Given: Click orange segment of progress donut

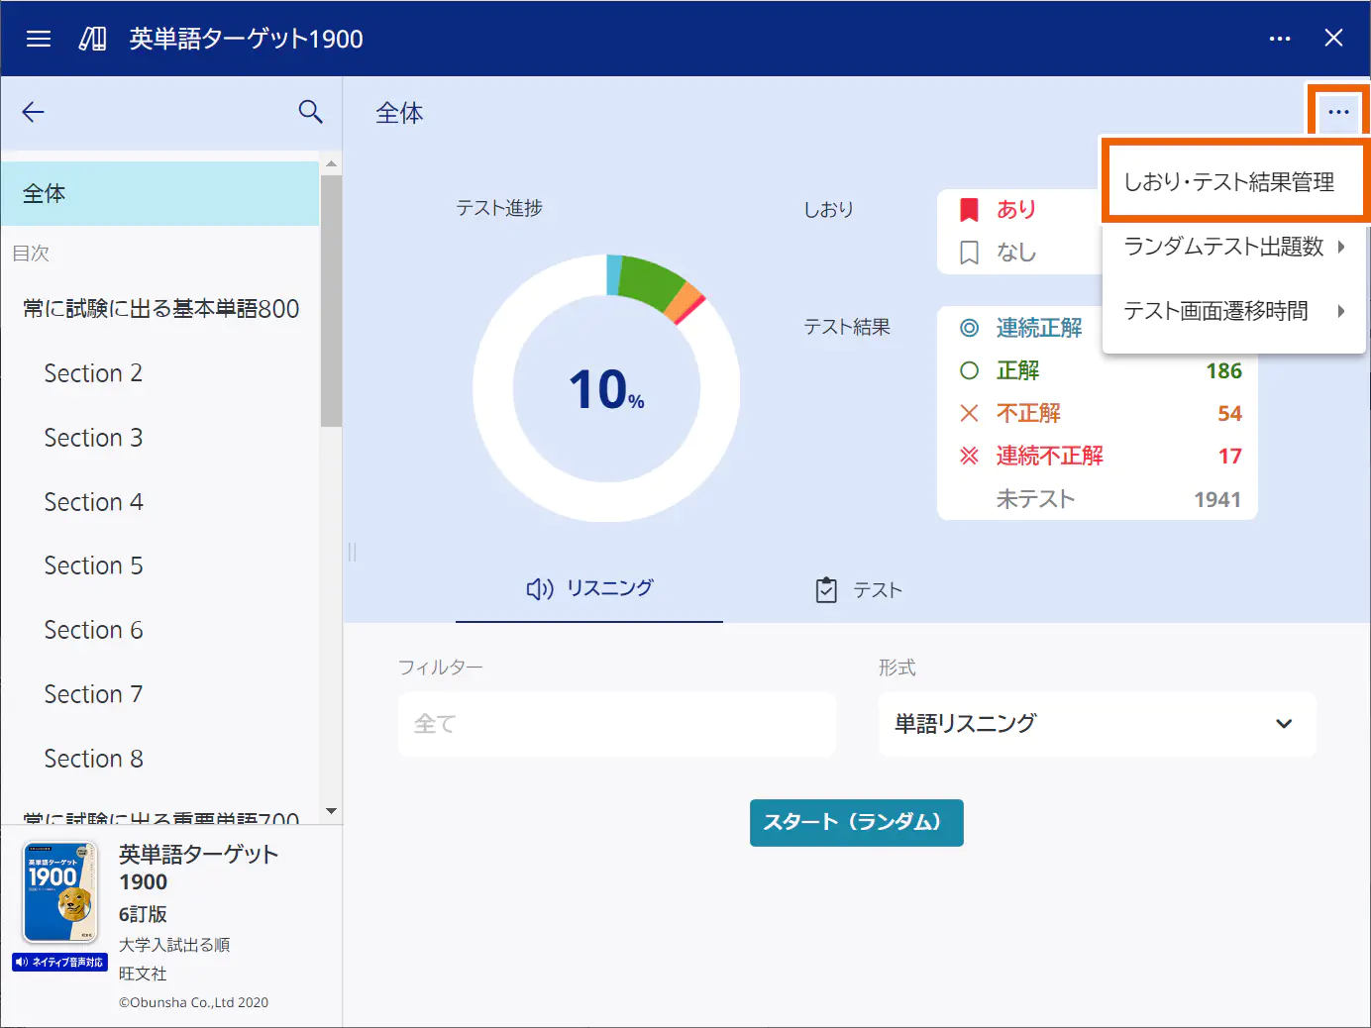Looking at the screenshot, I should [x=684, y=303].
